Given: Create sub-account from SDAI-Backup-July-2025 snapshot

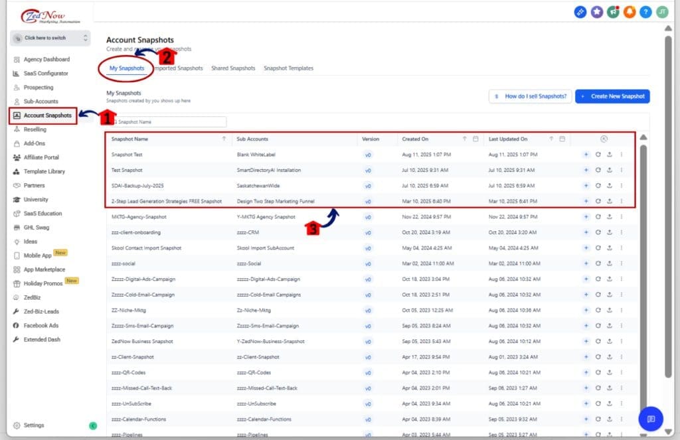Looking at the screenshot, I should 586,186.
